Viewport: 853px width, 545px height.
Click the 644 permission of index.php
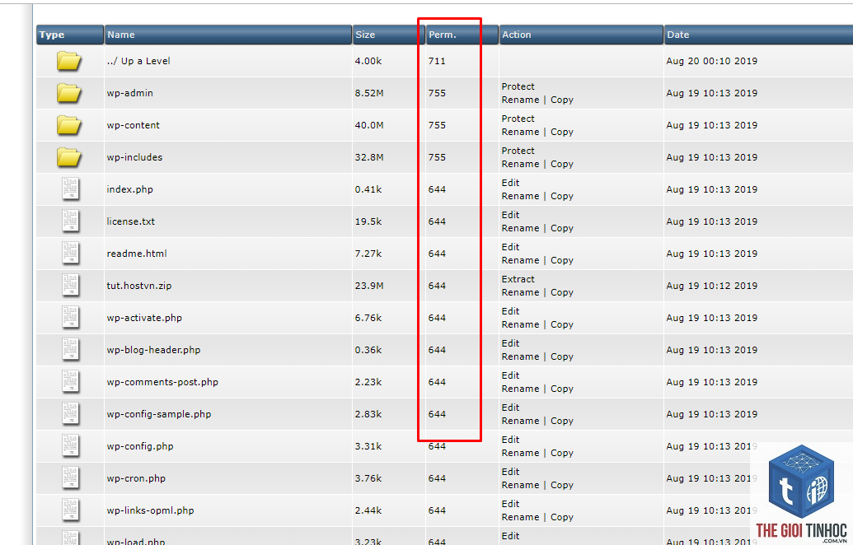click(437, 189)
